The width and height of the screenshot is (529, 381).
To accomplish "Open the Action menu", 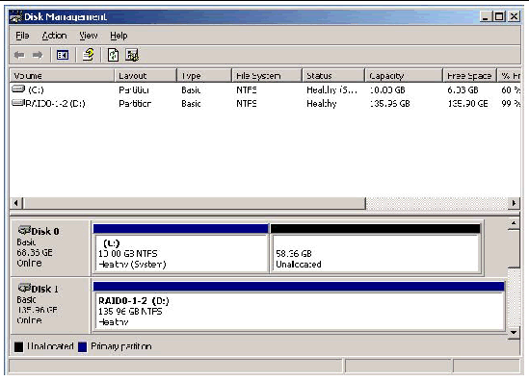I will (x=54, y=36).
